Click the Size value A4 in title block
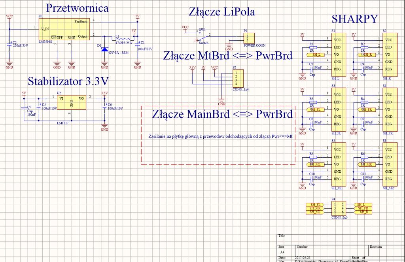This screenshot has width=405, height=262. pyautogui.click(x=282, y=252)
